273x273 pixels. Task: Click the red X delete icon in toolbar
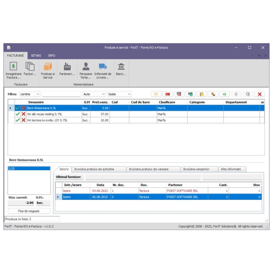pos(259,94)
